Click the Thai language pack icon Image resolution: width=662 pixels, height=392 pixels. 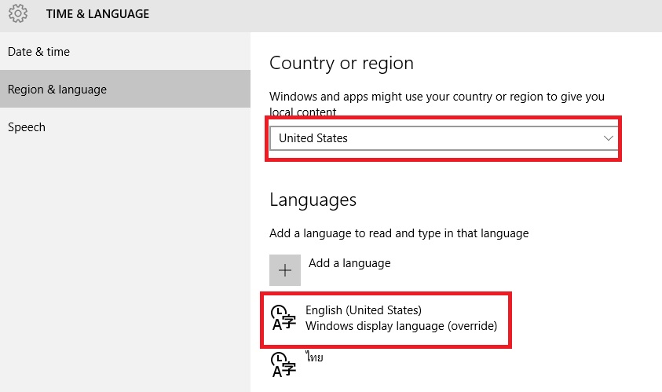pos(283,365)
